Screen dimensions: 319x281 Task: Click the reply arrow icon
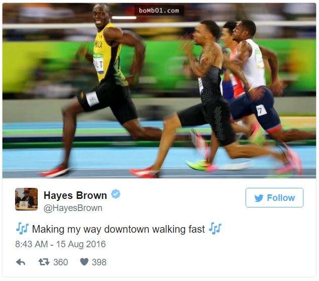point(21,262)
